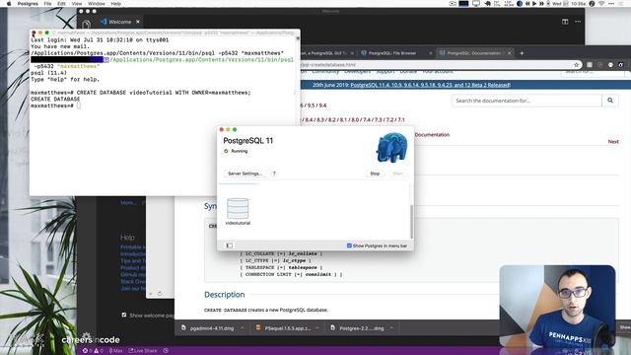
Task: Open the VS Code split editor layout icon
Action: [x=565, y=22]
